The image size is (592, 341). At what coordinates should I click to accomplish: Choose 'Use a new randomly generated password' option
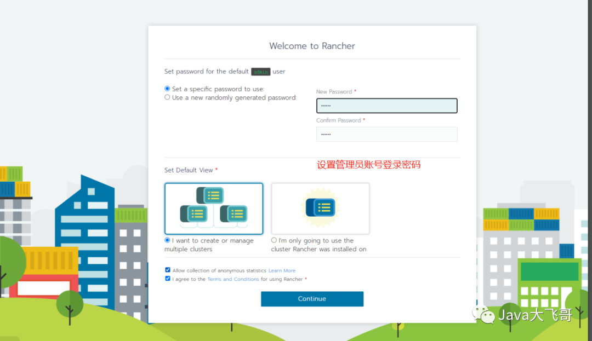click(167, 97)
